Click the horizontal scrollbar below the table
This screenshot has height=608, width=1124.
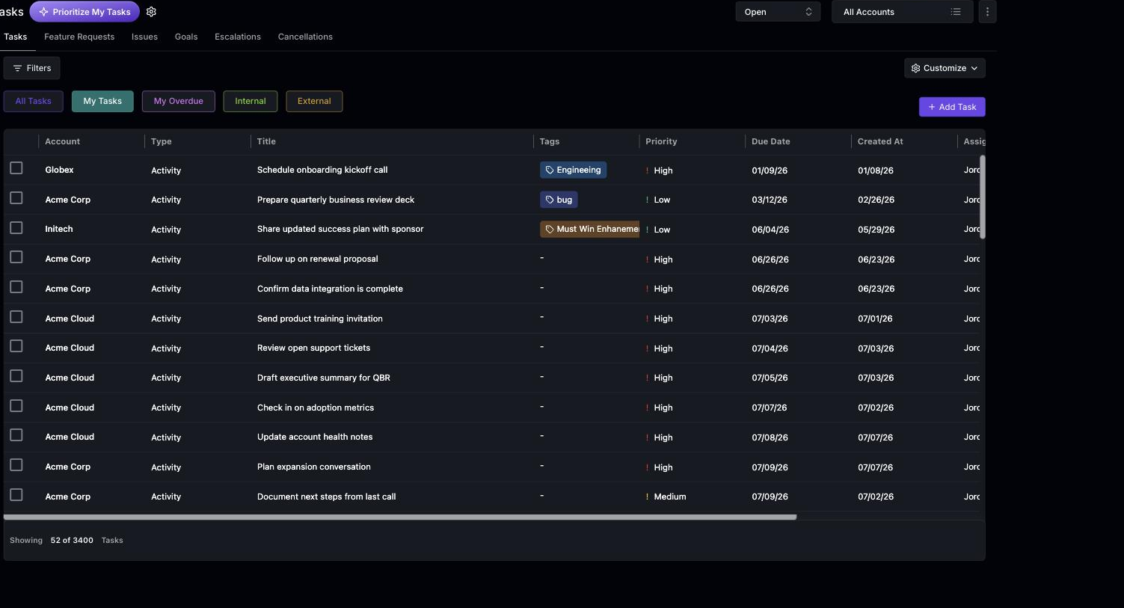coord(400,517)
